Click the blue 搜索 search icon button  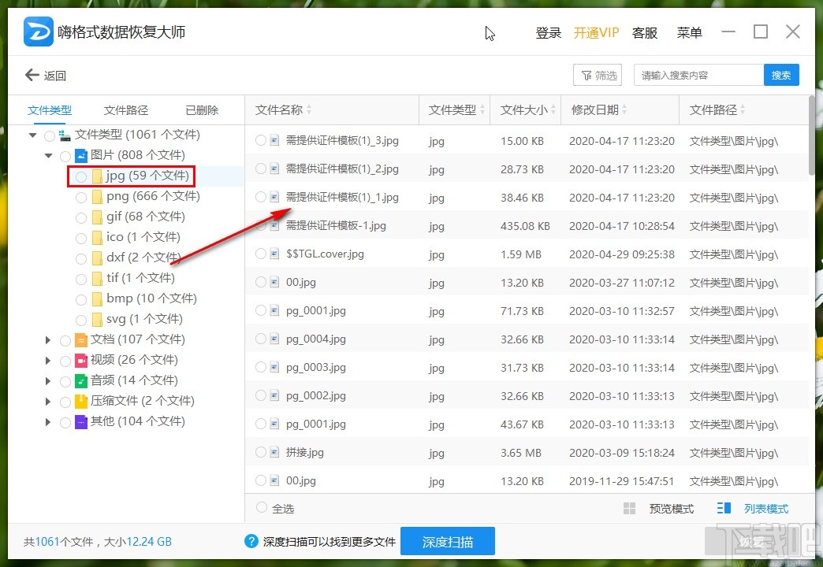point(781,75)
